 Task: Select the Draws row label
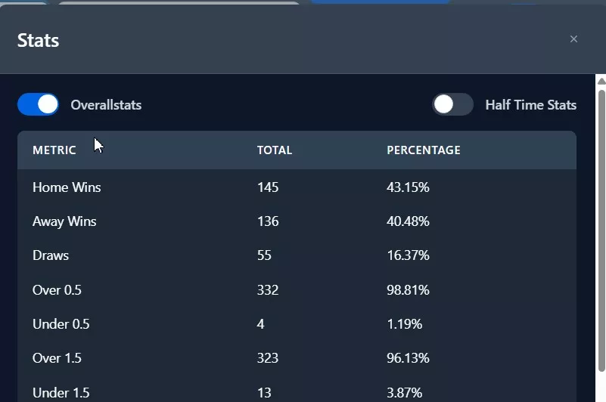tap(51, 255)
